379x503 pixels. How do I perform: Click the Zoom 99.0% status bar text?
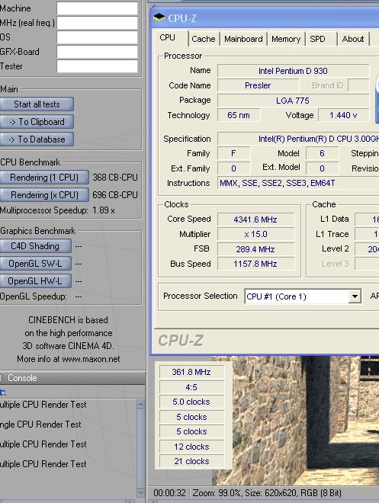[x=217, y=493]
